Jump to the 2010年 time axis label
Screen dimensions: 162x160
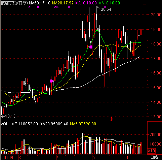pyautogui.click(x=8, y=158)
